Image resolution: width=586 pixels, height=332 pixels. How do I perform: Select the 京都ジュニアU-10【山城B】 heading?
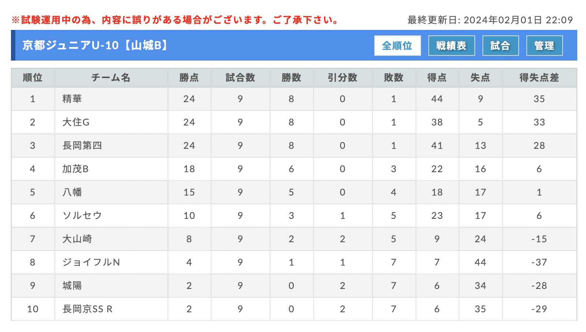(95, 45)
